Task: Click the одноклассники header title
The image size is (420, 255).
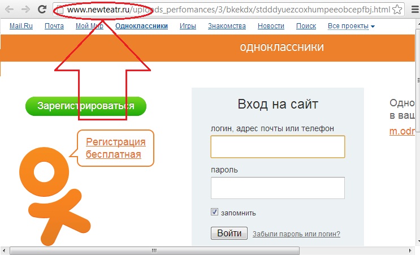Action: [x=282, y=47]
